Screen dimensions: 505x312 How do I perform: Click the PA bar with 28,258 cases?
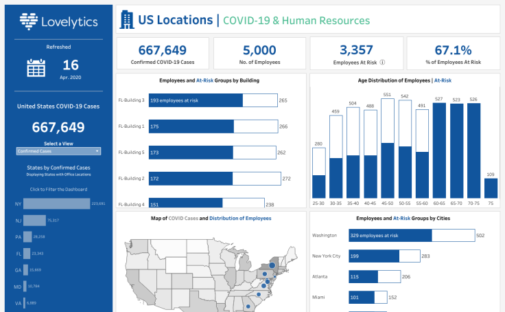(x=28, y=236)
